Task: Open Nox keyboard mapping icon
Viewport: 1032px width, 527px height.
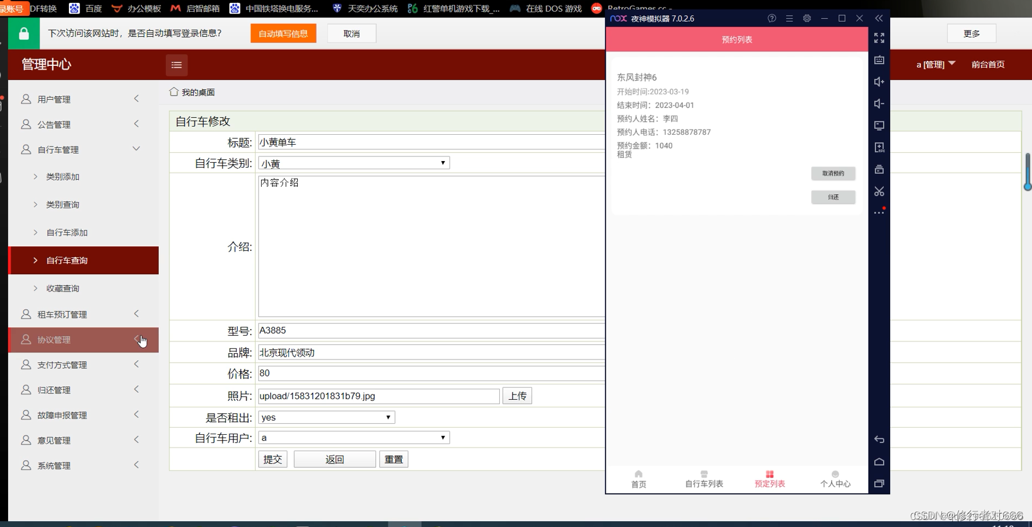Action: pyautogui.click(x=879, y=60)
